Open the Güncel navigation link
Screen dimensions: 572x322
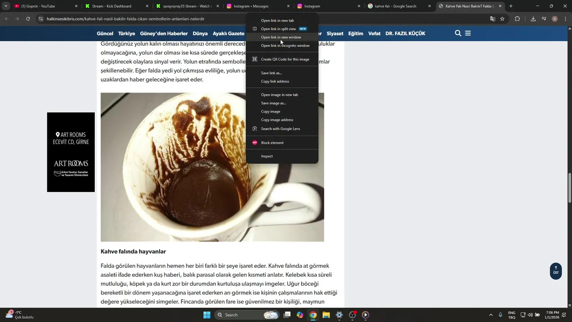[x=105, y=34]
